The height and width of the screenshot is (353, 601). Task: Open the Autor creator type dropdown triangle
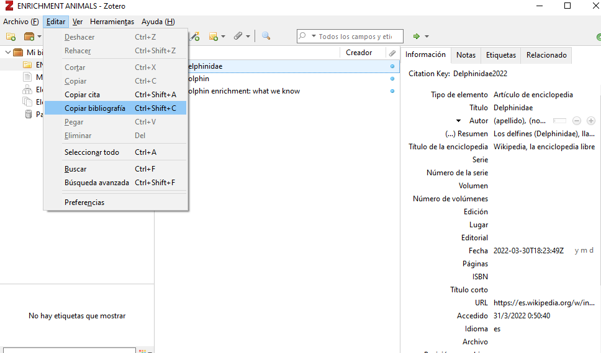point(458,121)
